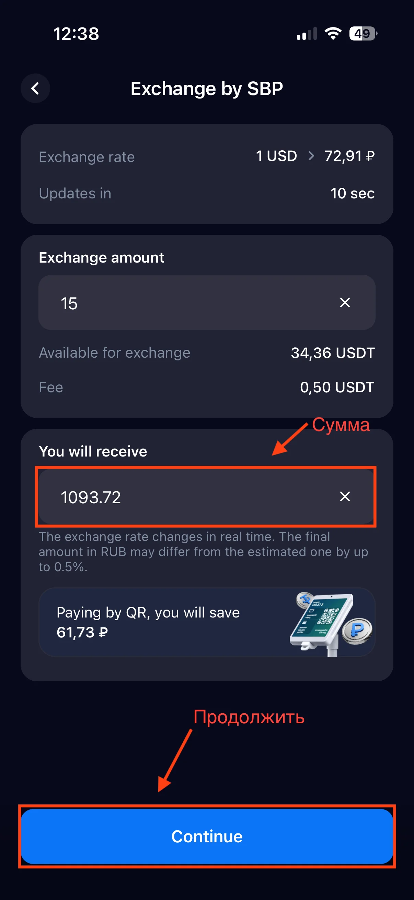Tap the Exchange by SBP title
The image size is (414, 900).
(x=207, y=89)
